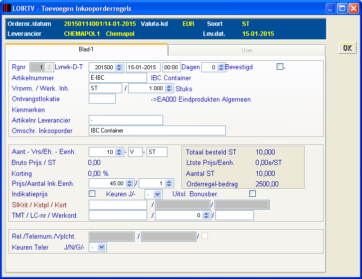Minimize the LOIRTV window
The height and width of the screenshot is (279, 362).
pyautogui.click(x=331, y=8)
